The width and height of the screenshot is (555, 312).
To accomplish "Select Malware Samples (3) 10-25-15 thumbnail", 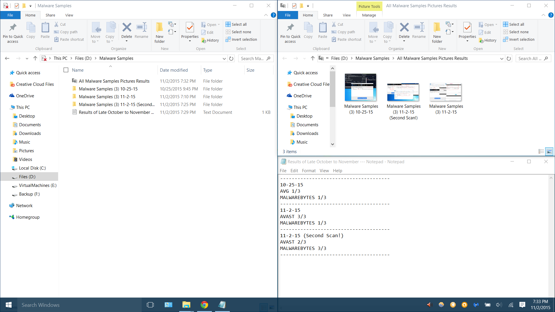I will coord(361,88).
